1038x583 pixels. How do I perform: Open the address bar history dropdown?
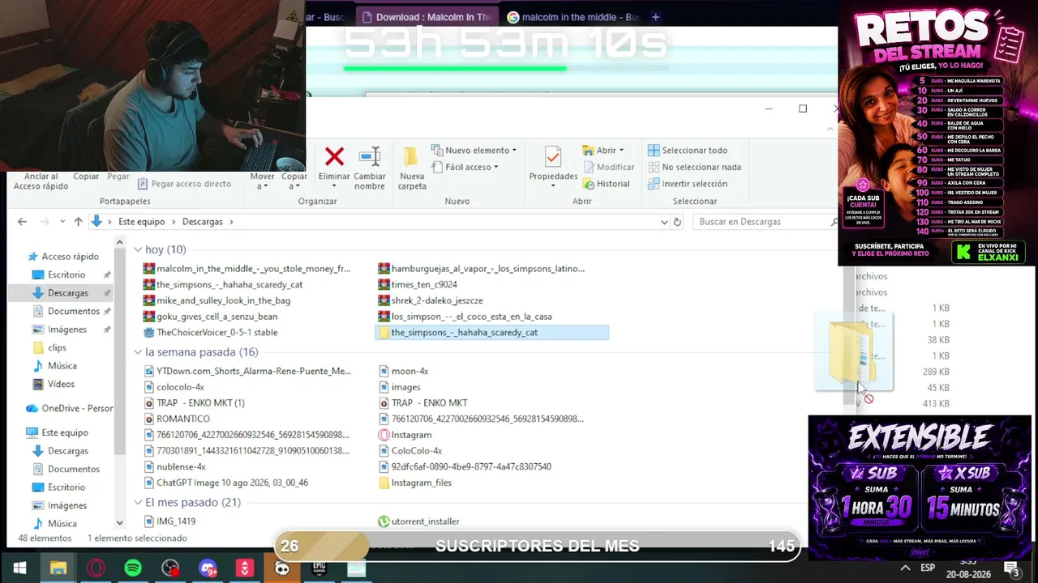(x=664, y=222)
